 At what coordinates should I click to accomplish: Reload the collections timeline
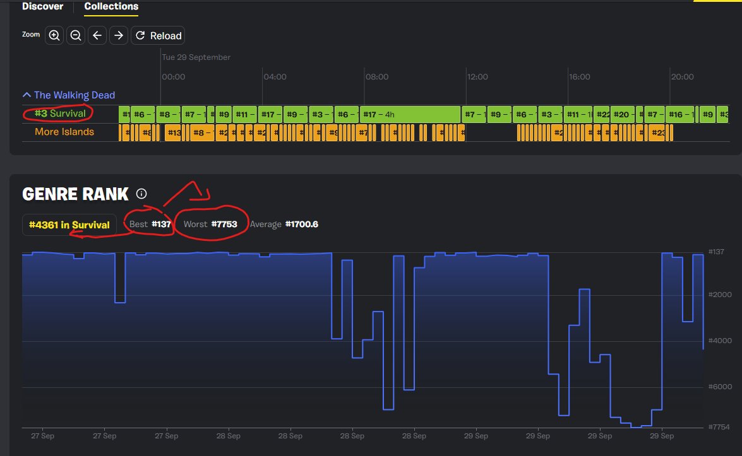tap(158, 35)
